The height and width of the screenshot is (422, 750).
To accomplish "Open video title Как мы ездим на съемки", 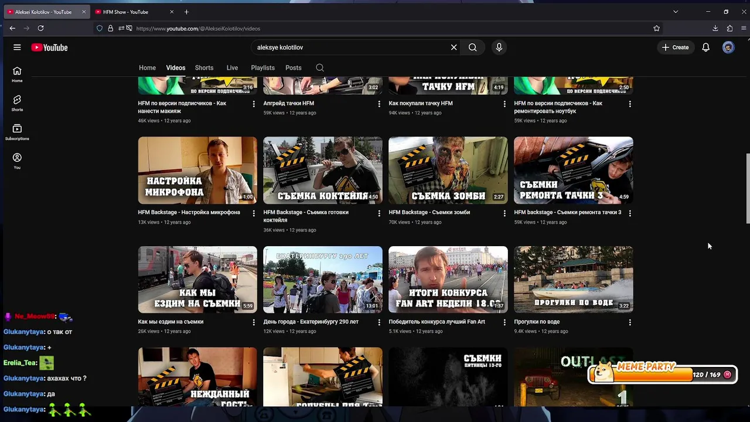I will [171, 322].
